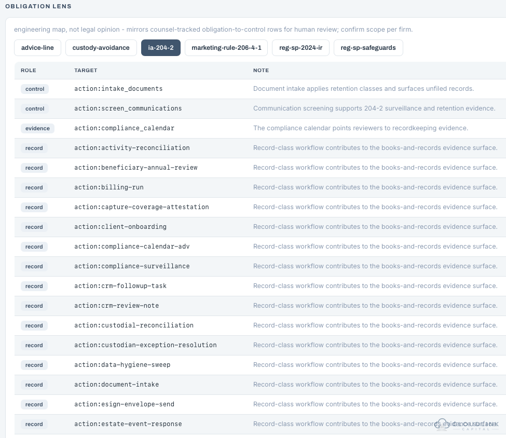Click control badge for intake_documents row
This screenshot has width=506, height=438.
pyautogui.click(x=35, y=89)
